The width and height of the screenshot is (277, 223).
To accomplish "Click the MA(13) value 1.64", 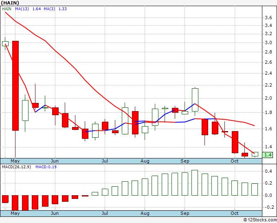I will (x=37, y=9).
